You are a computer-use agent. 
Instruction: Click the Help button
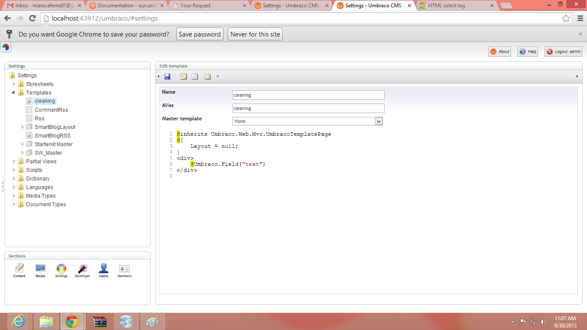pyautogui.click(x=528, y=52)
